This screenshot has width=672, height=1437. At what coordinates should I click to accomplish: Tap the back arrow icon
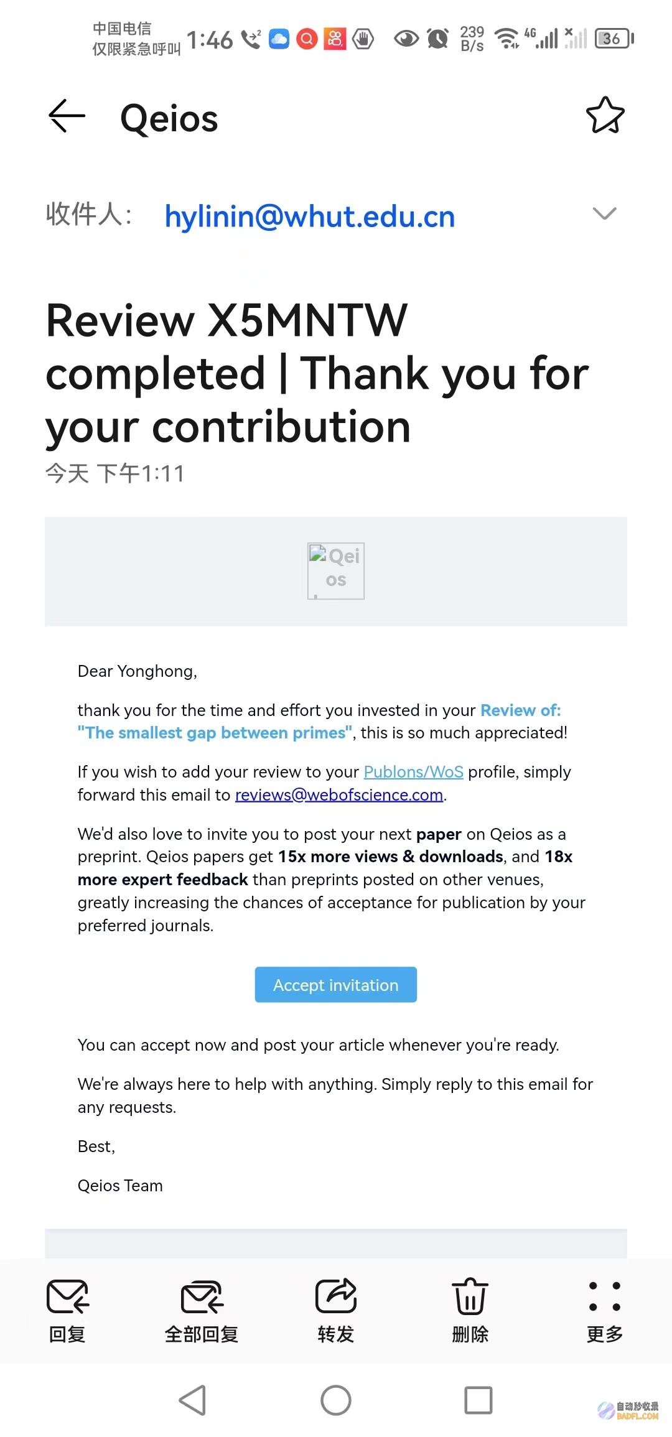pos(67,116)
